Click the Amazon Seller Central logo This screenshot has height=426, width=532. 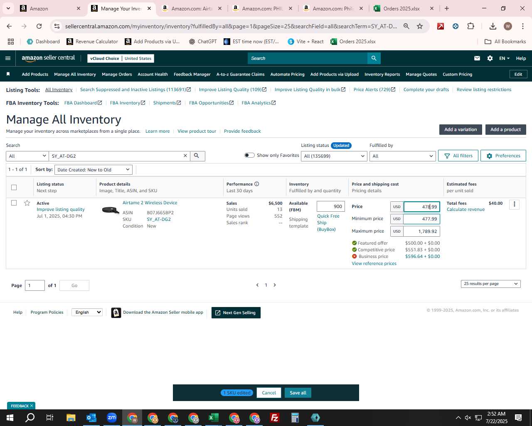(x=48, y=58)
